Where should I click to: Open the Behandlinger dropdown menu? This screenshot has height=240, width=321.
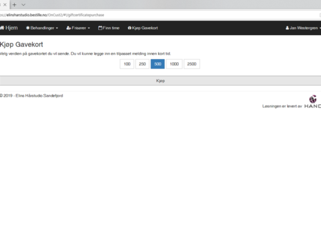pyautogui.click(x=42, y=28)
